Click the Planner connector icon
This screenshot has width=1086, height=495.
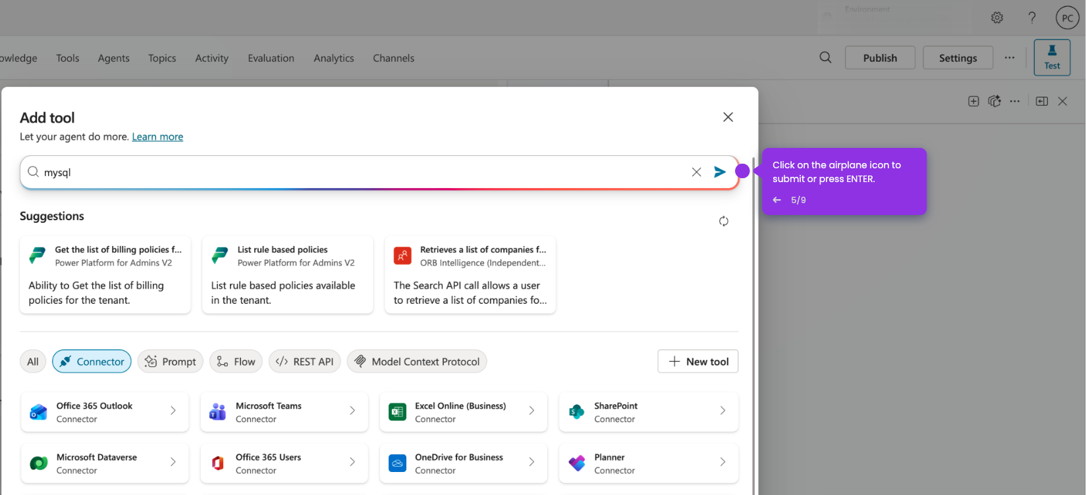(x=577, y=463)
